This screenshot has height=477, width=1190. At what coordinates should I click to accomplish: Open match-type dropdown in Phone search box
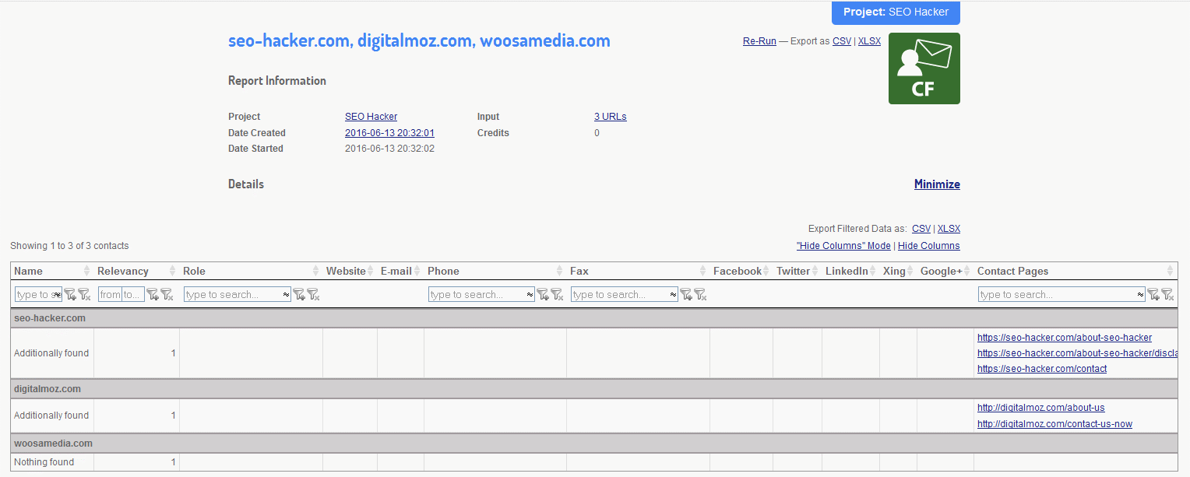pyautogui.click(x=530, y=295)
